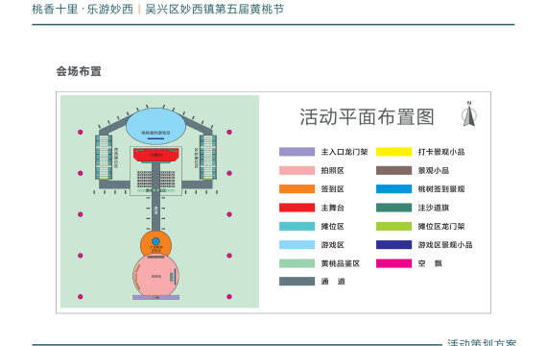The width and height of the screenshot is (547, 346).
Task: Click the 活动平面布置图 title
Action: click(x=367, y=116)
